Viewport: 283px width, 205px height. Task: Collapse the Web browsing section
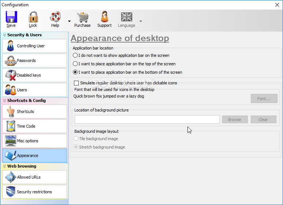pyautogui.click(x=4, y=166)
